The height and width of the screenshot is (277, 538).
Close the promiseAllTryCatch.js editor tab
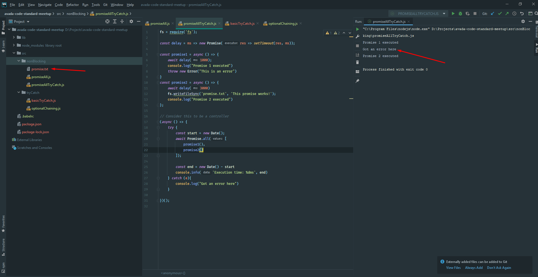pos(219,24)
